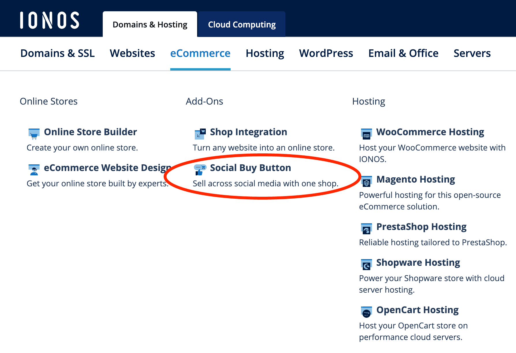Viewport: 516px width, 353px height.
Task: Click the eCommerce Website Design expert icon
Action: [x=34, y=170]
